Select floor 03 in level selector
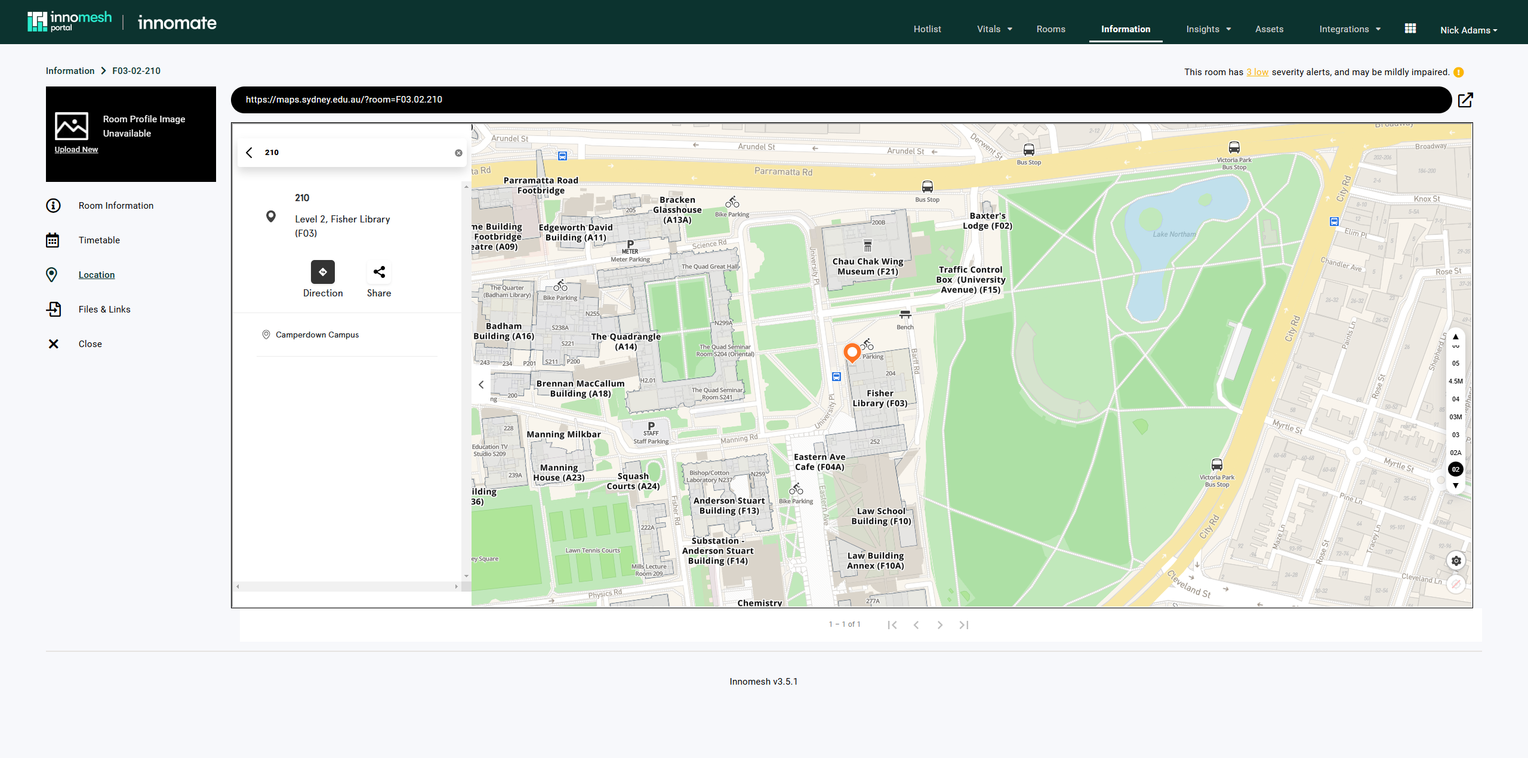 1456,435
